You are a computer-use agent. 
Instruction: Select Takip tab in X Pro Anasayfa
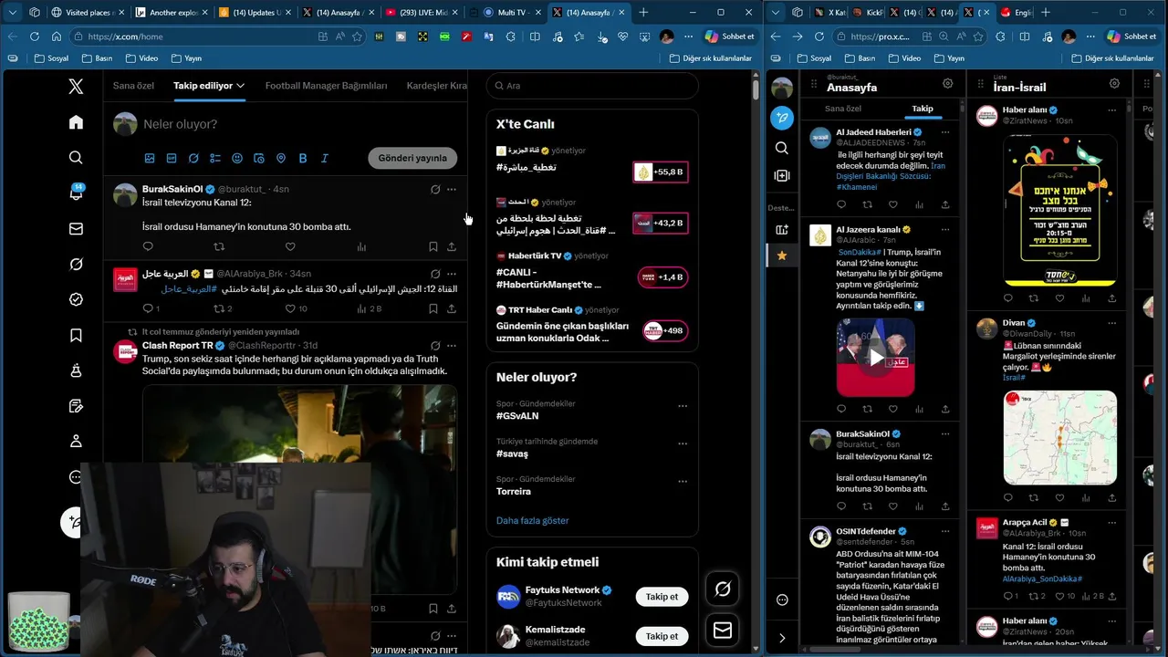tap(923, 109)
